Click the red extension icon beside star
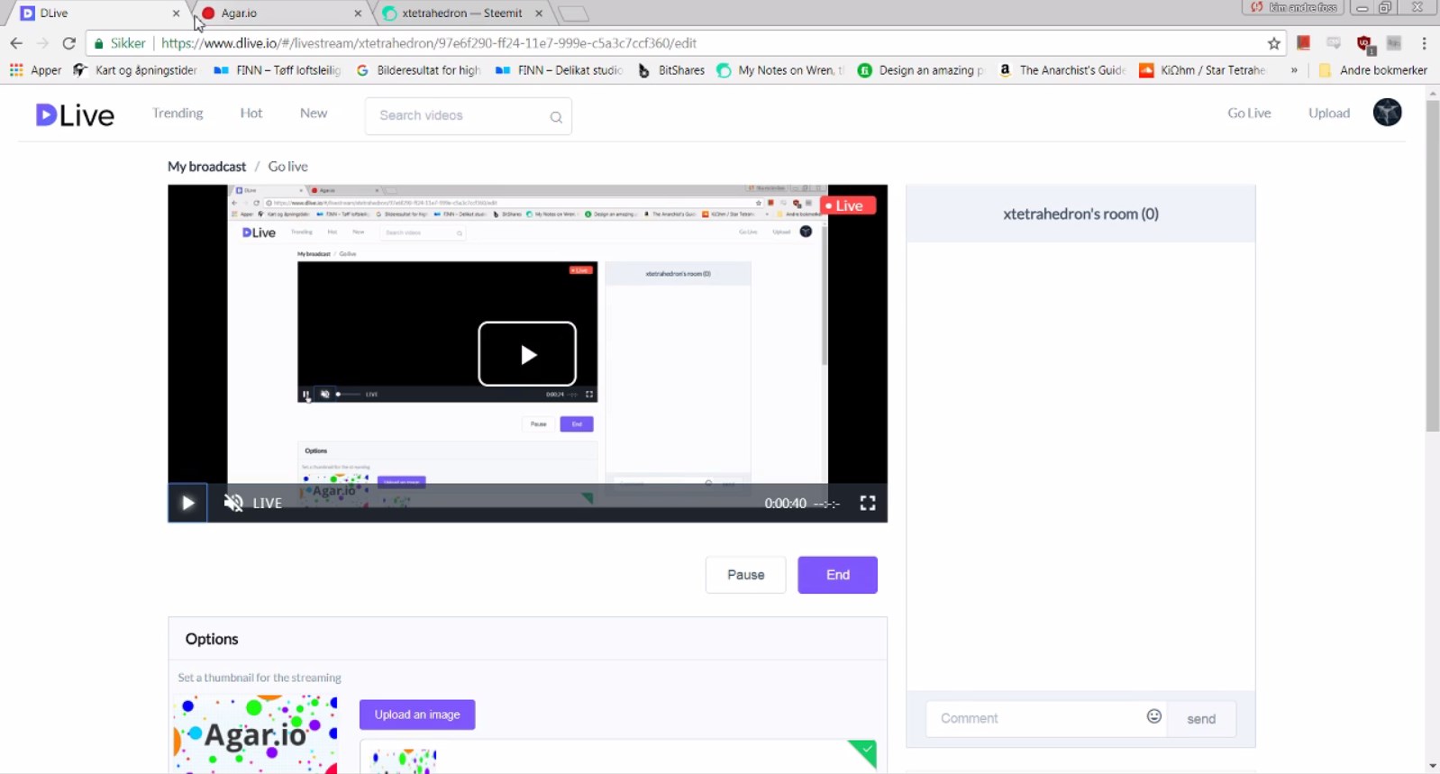 pos(1303,43)
